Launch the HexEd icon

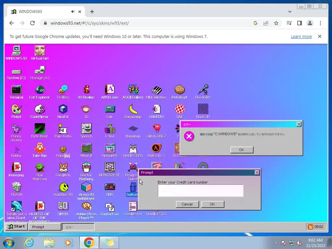(x=63, y=112)
